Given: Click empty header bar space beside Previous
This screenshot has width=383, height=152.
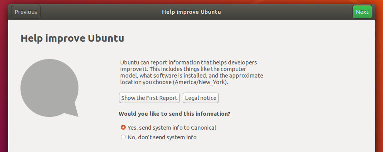Looking at the screenshot, I should 98,12.
